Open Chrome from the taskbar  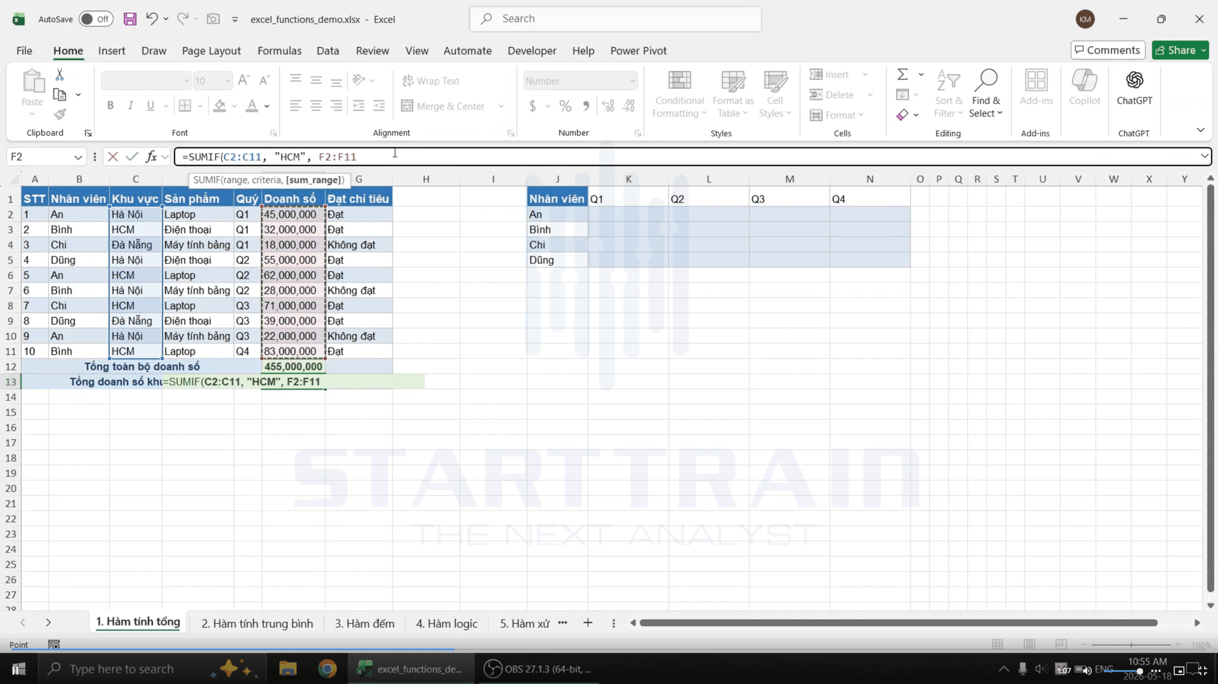coord(328,669)
